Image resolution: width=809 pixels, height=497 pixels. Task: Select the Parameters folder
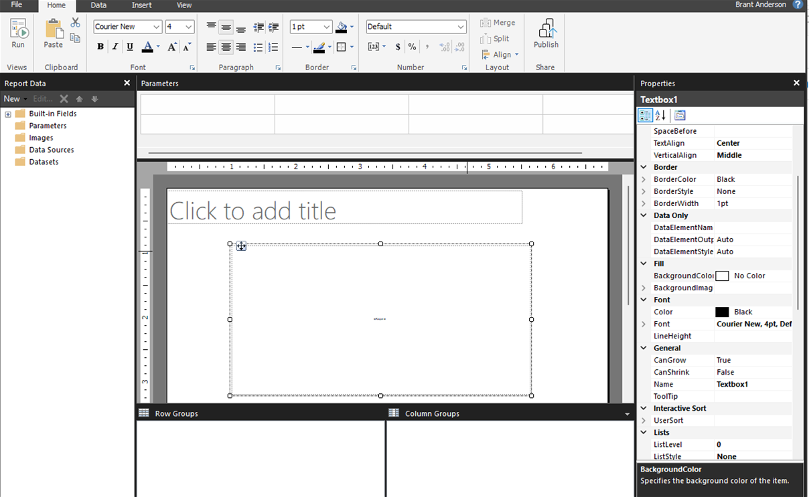click(41, 126)
